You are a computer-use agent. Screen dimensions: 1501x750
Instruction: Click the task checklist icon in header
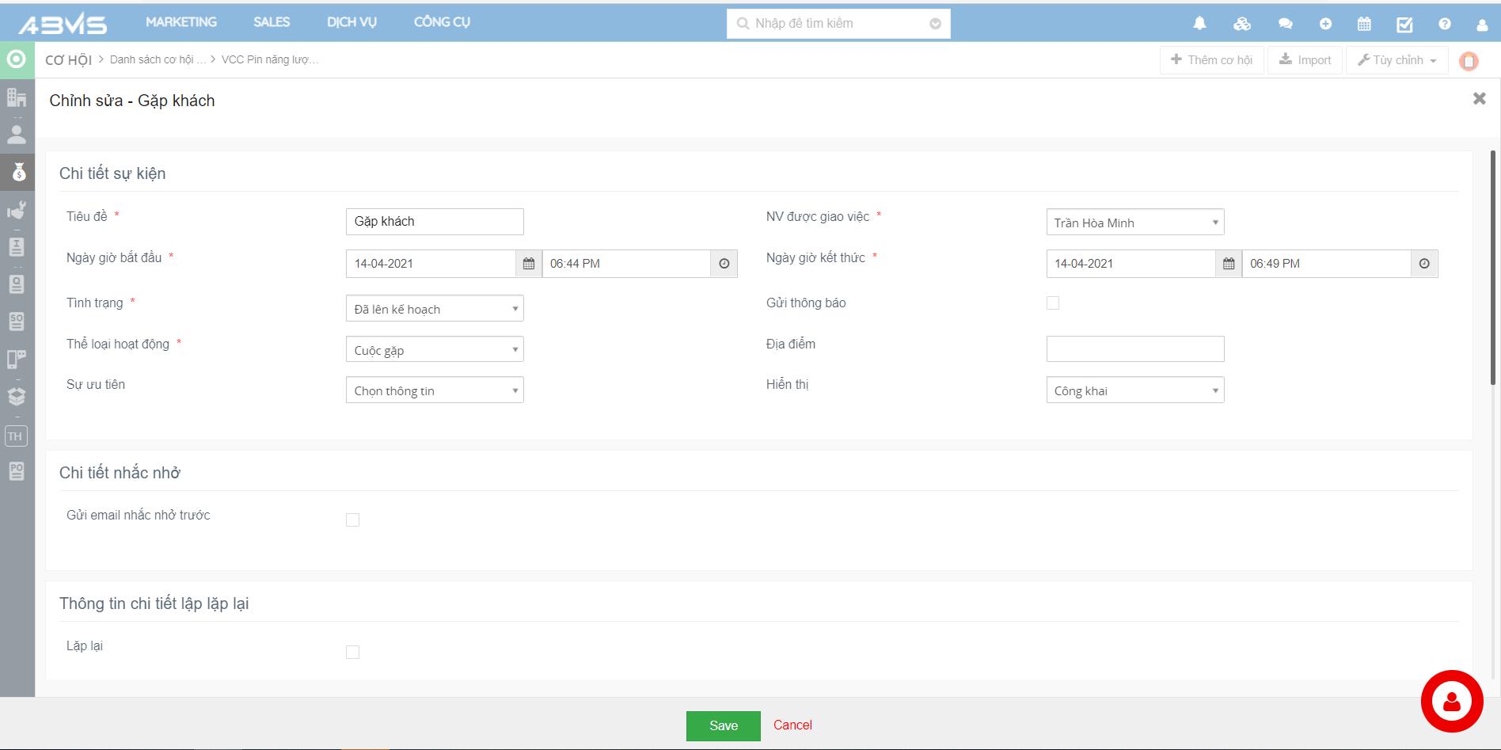pyautogui.click(x=1404, y=25)
